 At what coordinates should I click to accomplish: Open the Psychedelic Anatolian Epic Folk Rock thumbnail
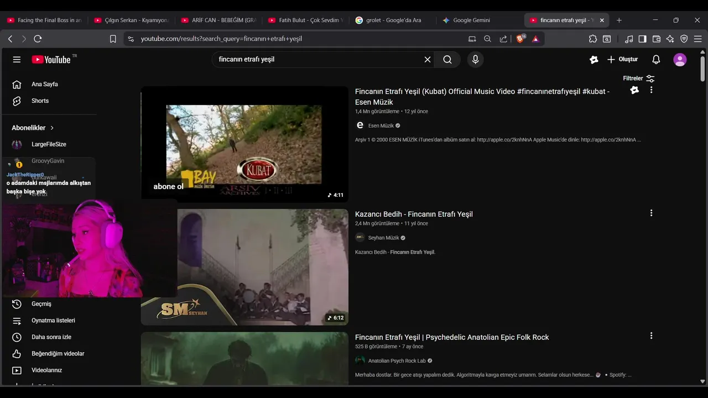244,358
